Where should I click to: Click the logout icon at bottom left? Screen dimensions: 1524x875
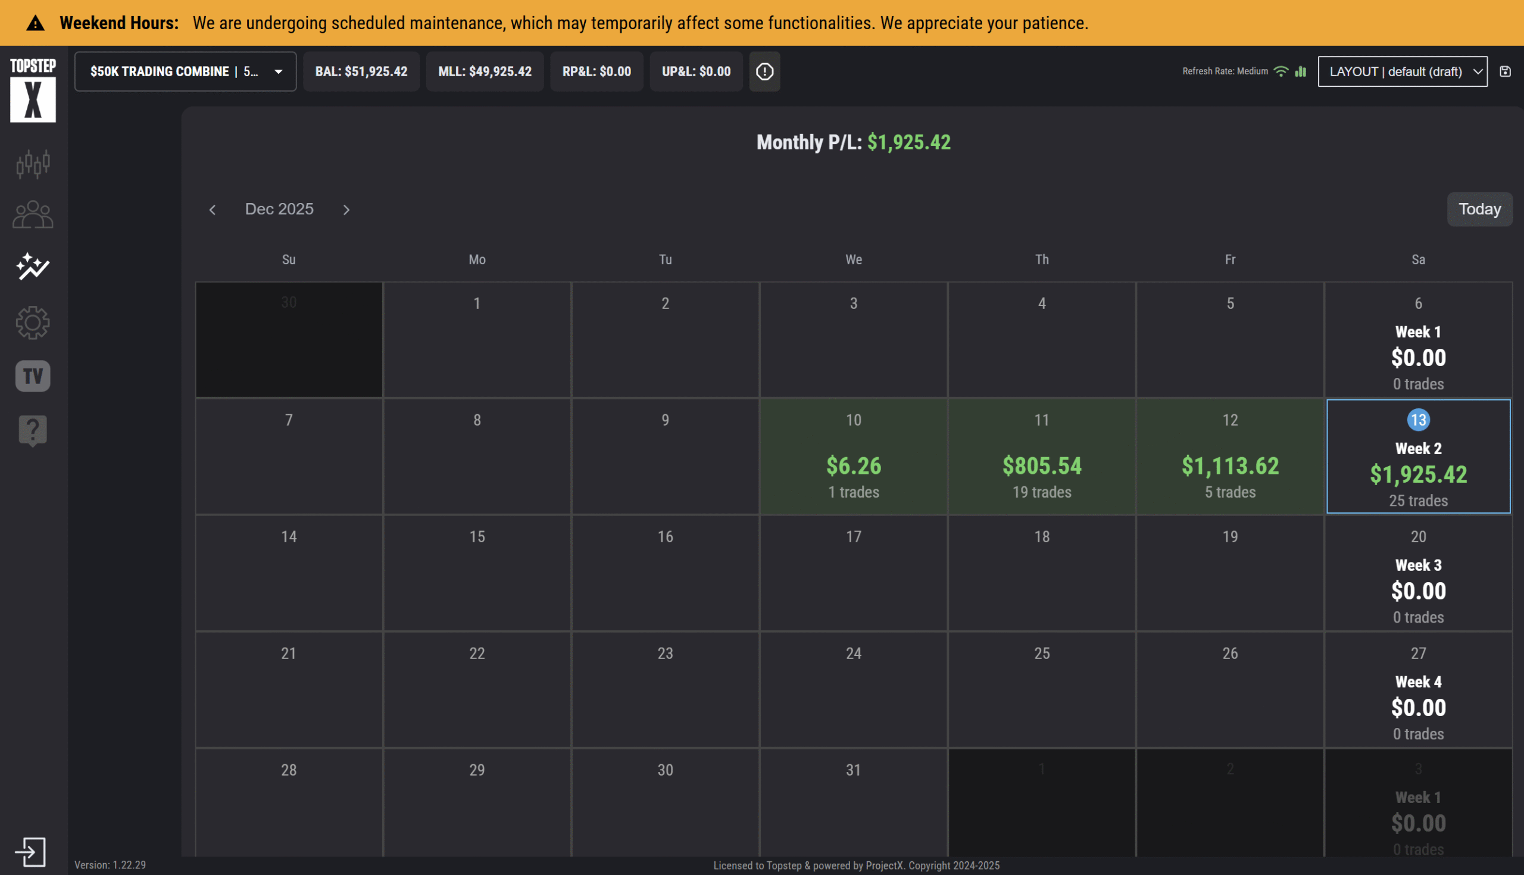coord(30,852)
